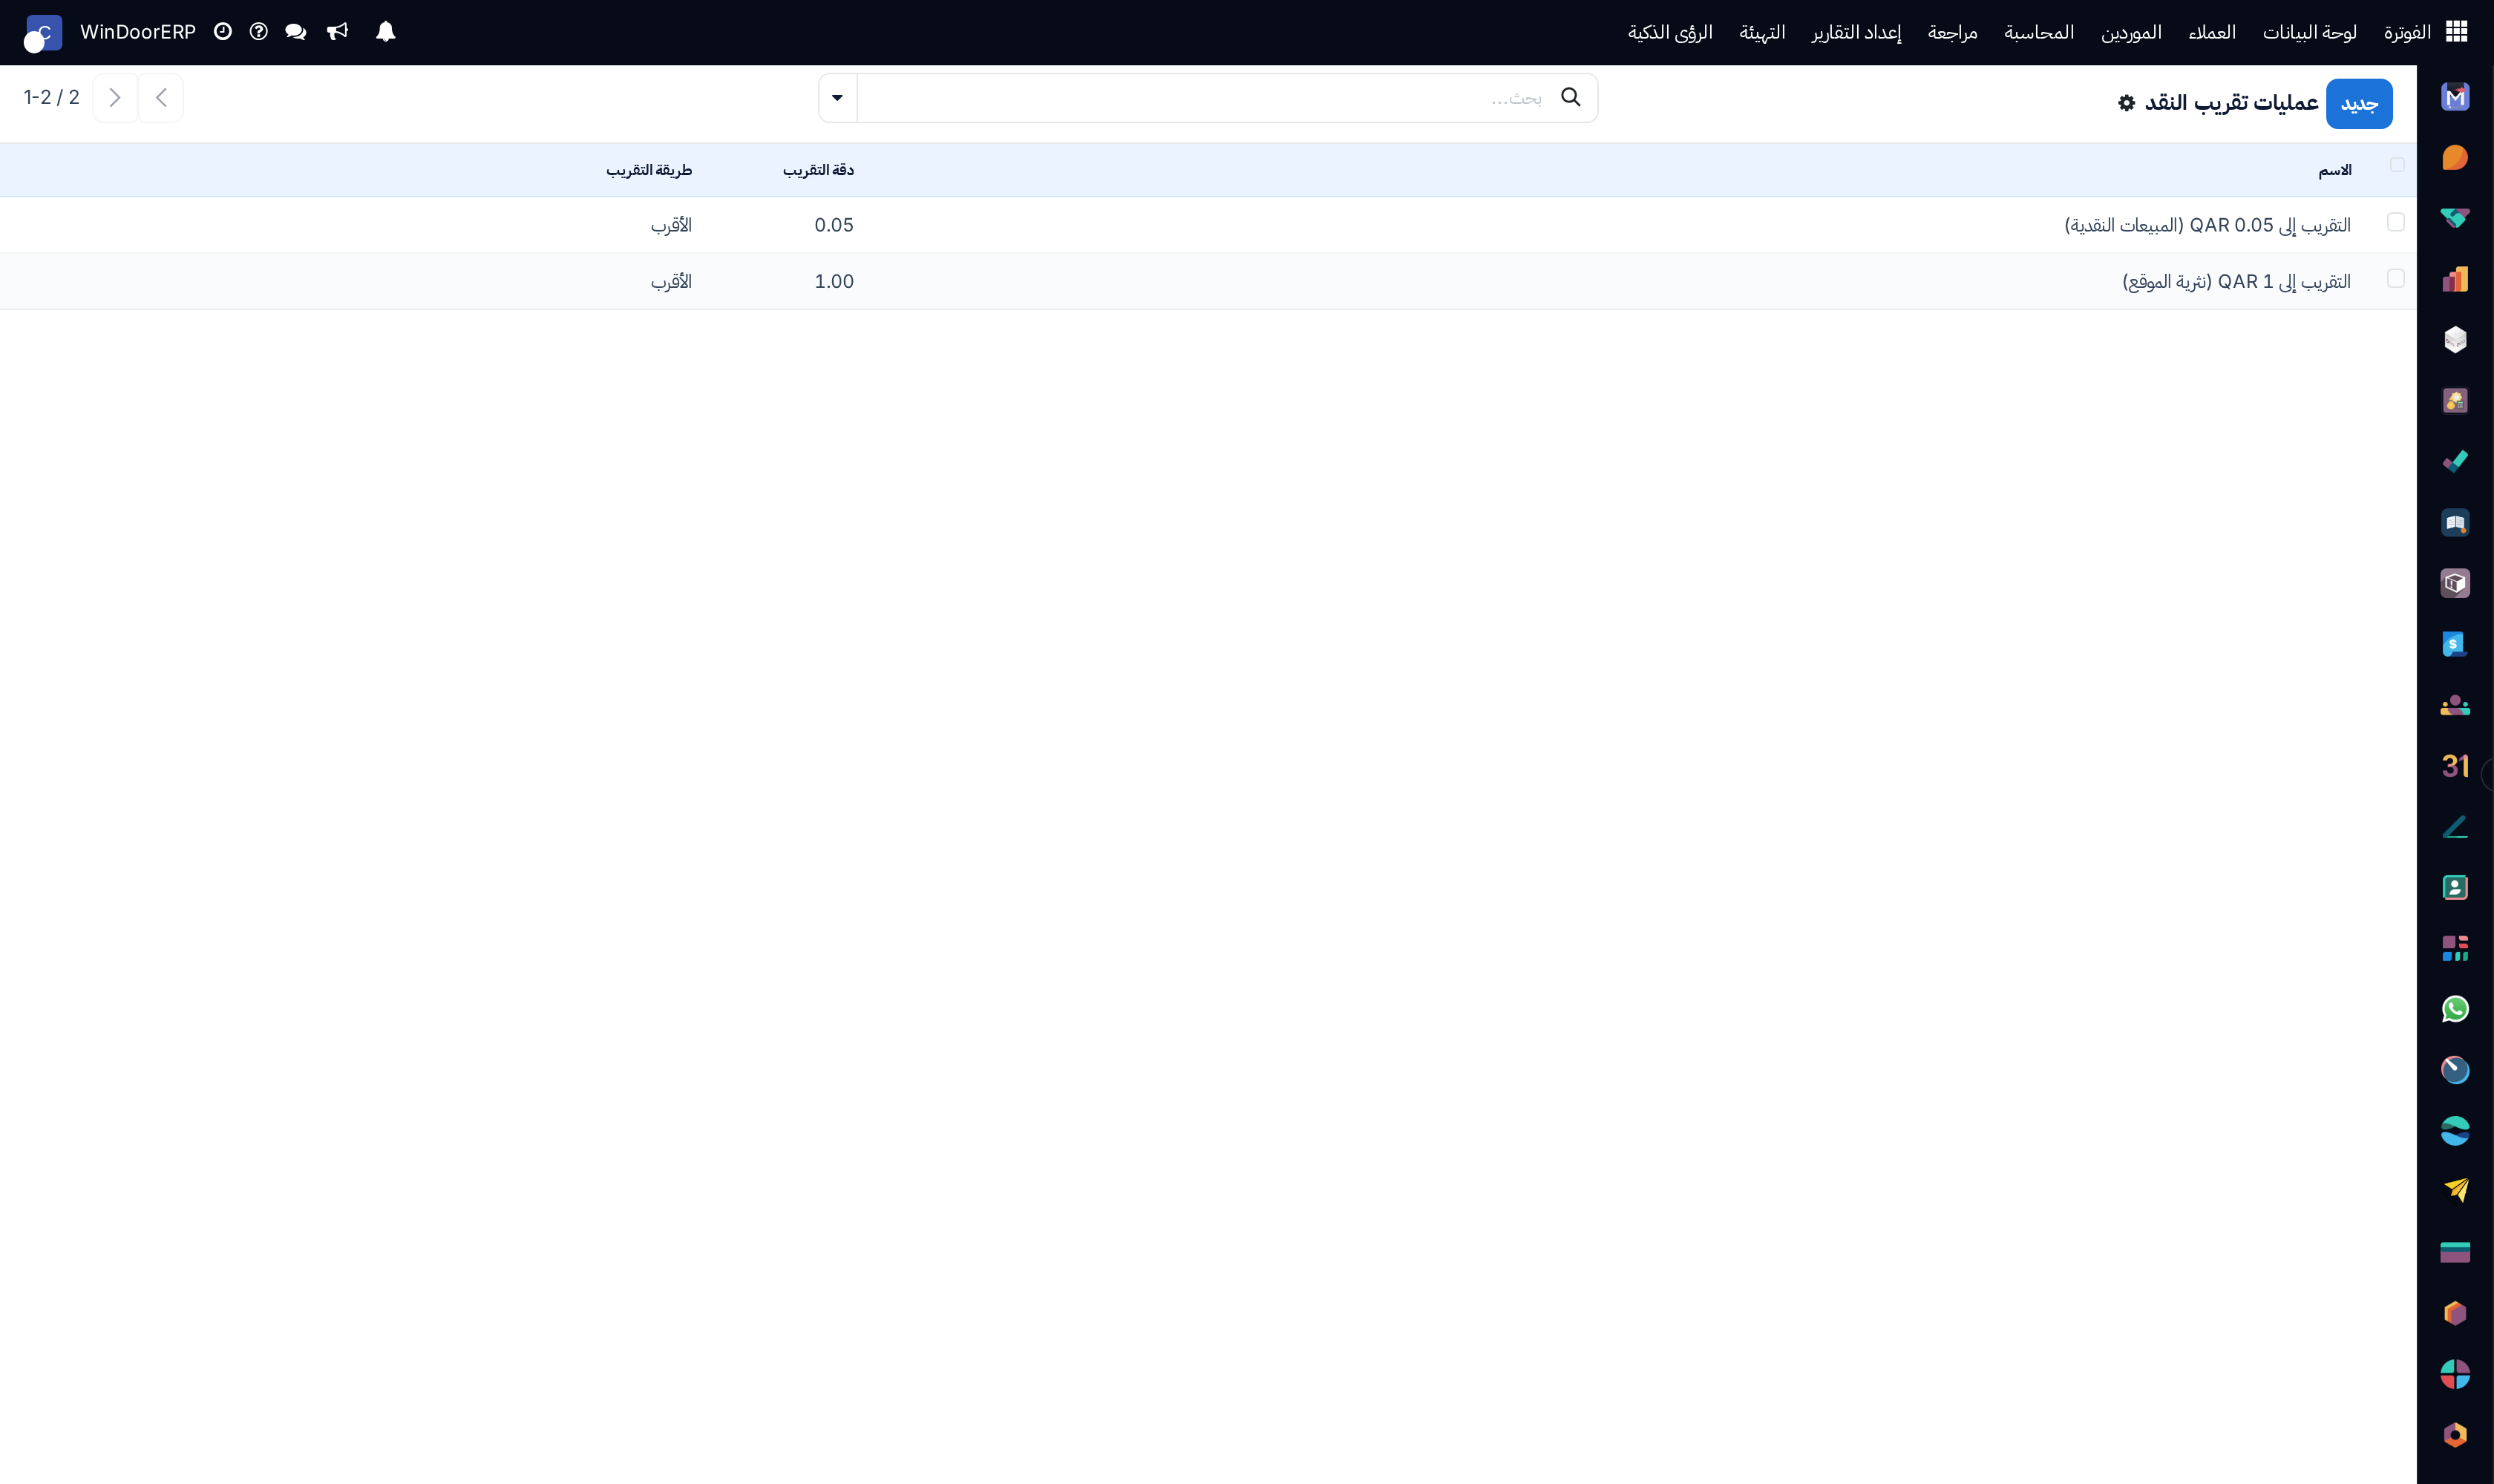Viewport: 2494px width, 1484px height.
Task: Open the money bag calculator app
Action: [x=2455, y=401]
